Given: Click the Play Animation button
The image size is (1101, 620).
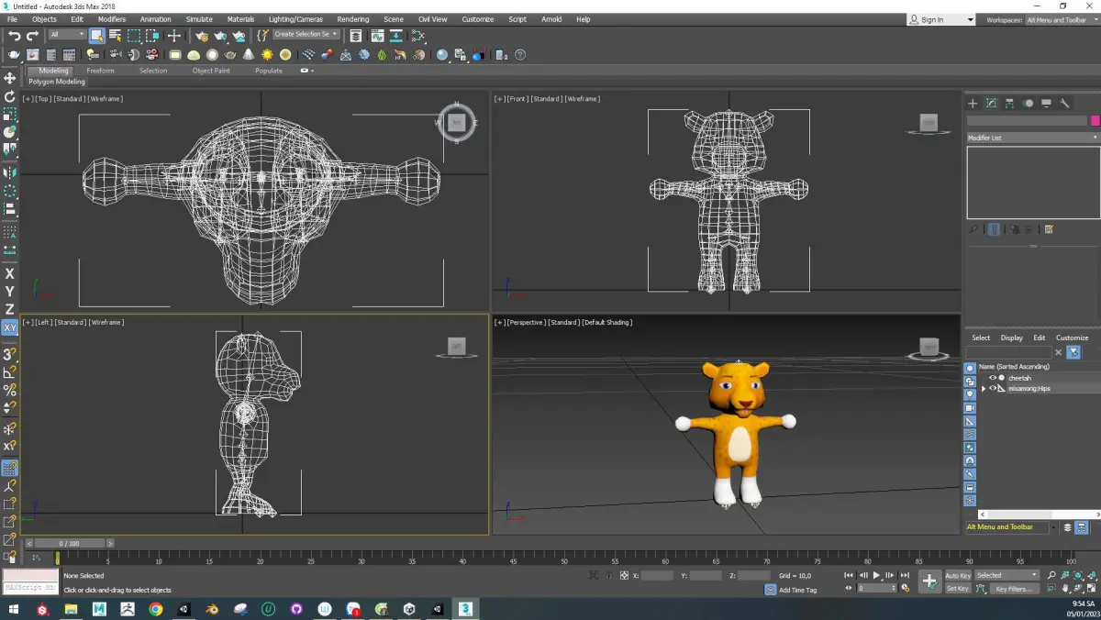Looking at the screenshot, I should (x=876, y=575).
